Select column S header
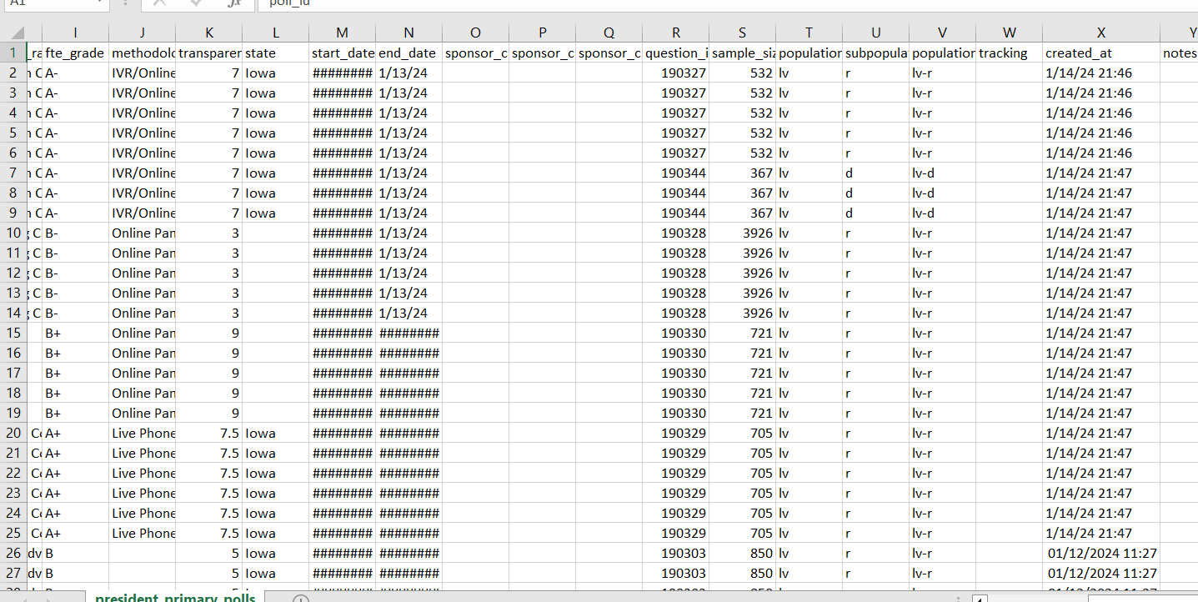 pos(742,33)
